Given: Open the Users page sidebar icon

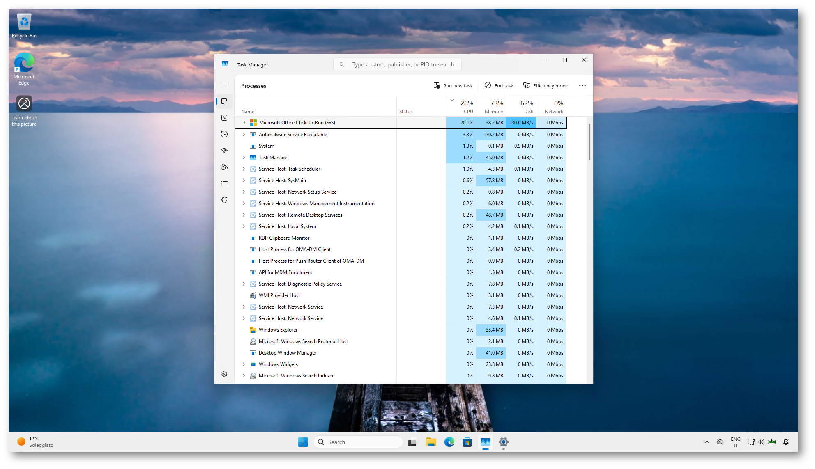Looking at the screenshot, I should pos(224,167).
